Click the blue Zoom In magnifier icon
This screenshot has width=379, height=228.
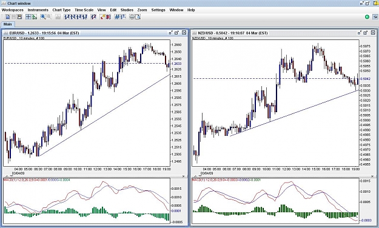point(43,17)
